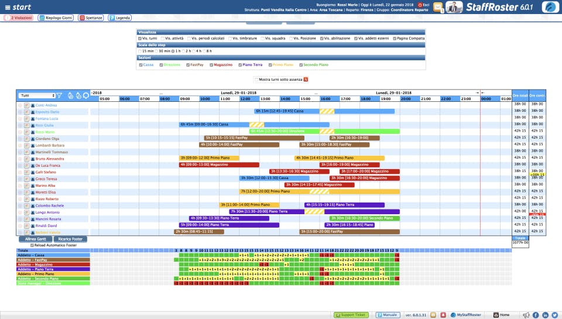Click the person icon next to Giordano Olga
This screenshot has height=319, width=562.
click(33, 139)
